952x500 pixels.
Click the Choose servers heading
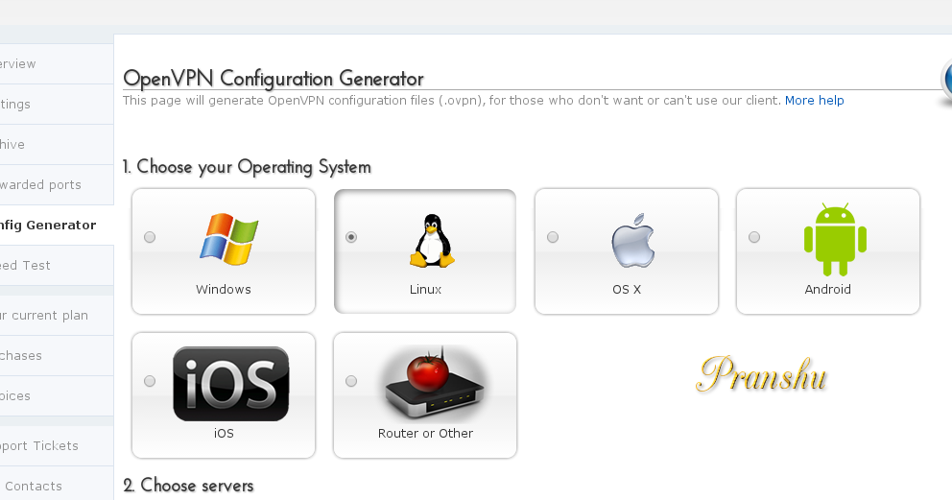(188, 486)
